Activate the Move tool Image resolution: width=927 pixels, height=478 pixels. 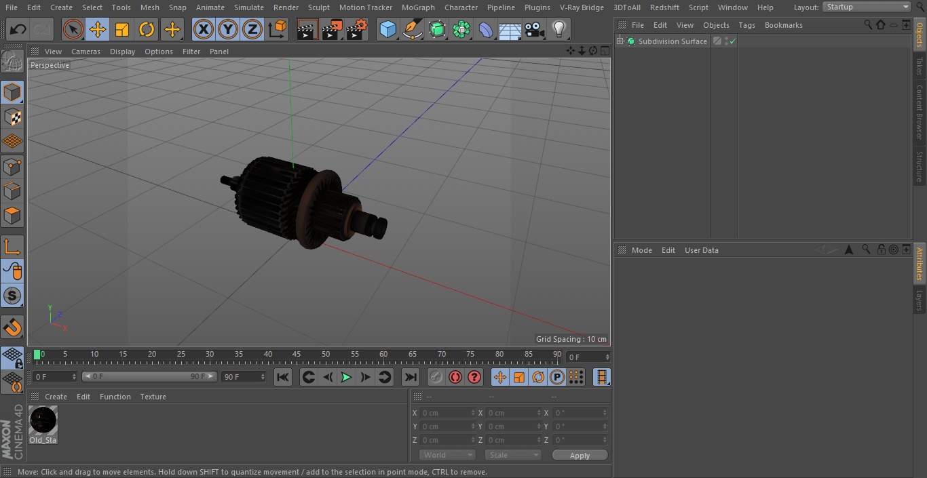(98, 29)
